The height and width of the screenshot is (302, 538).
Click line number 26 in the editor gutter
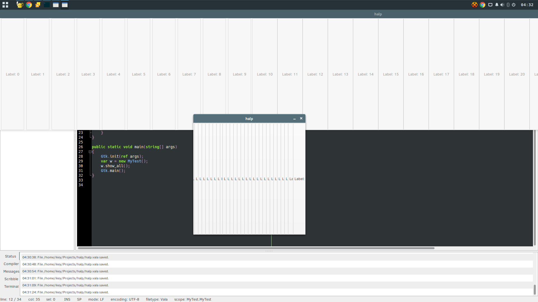(81, 147)
